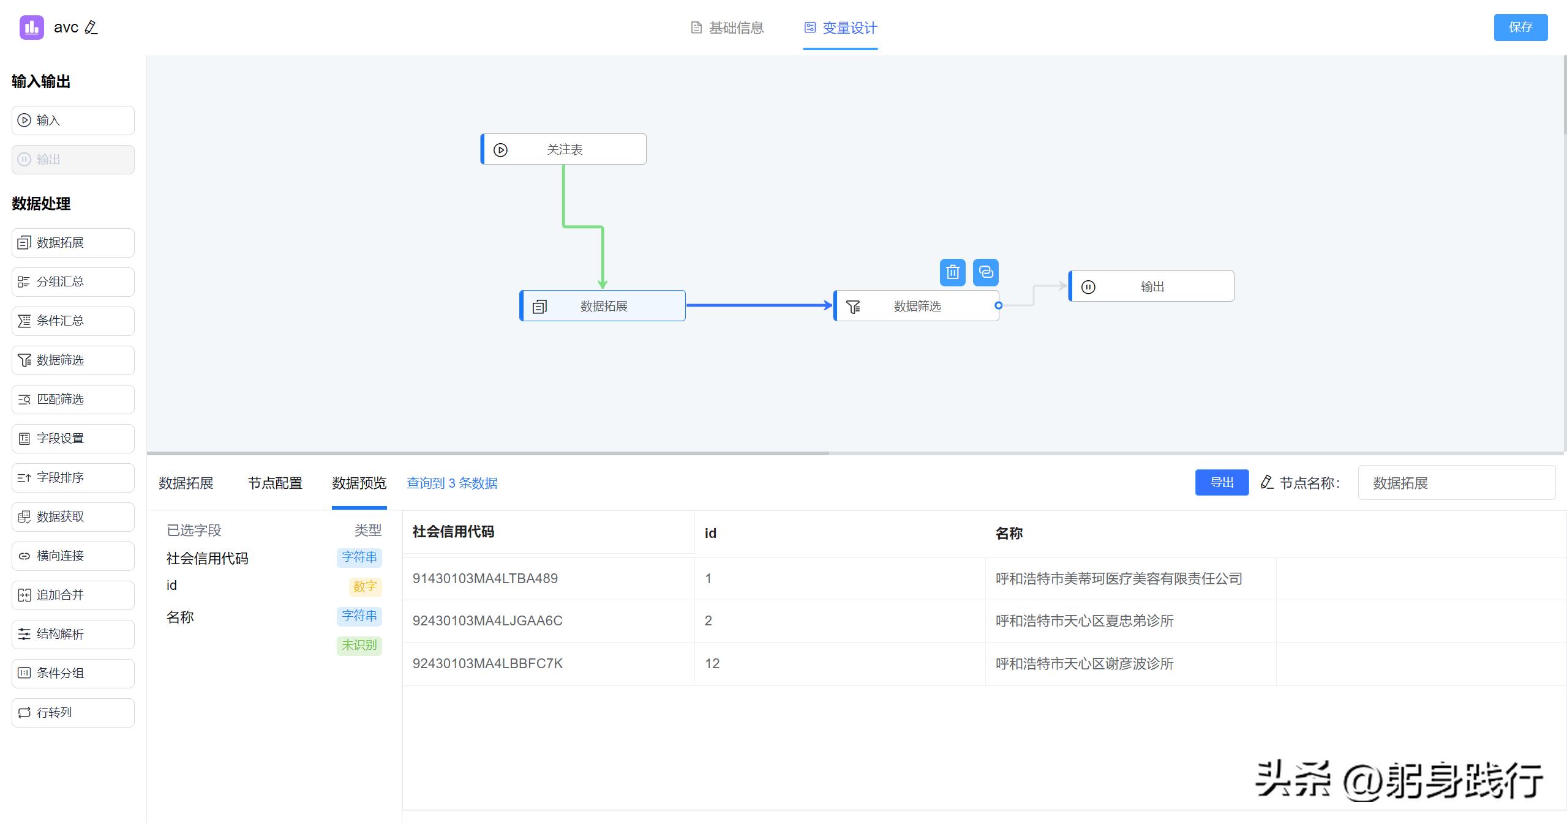Click the icon in 数据拓展 canvas node
1567x823 pixels.
click(539, 307)
